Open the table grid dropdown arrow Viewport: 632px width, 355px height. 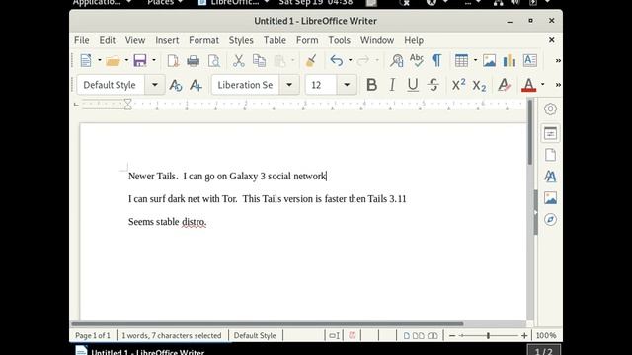coord(475,61)
